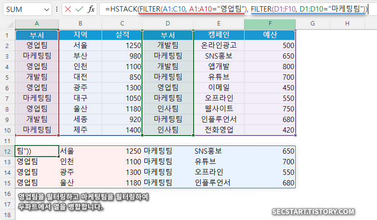Click cell F6 with value 450
This screenshot has width=377, height=220.
tap(270, 87)
